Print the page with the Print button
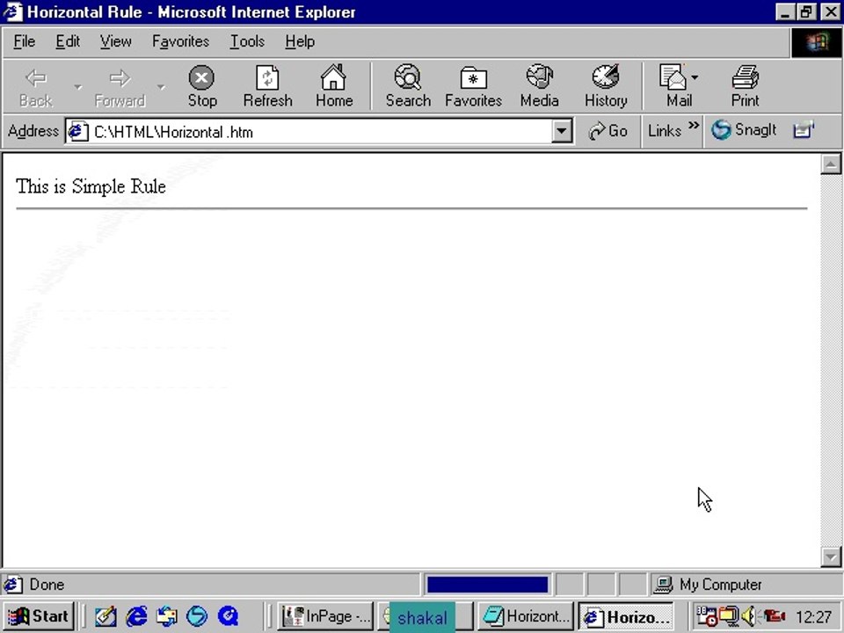844x633 pixels. pos(745,86)
